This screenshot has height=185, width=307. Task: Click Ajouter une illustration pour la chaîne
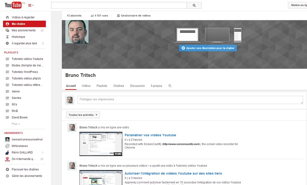pos(208,48)
